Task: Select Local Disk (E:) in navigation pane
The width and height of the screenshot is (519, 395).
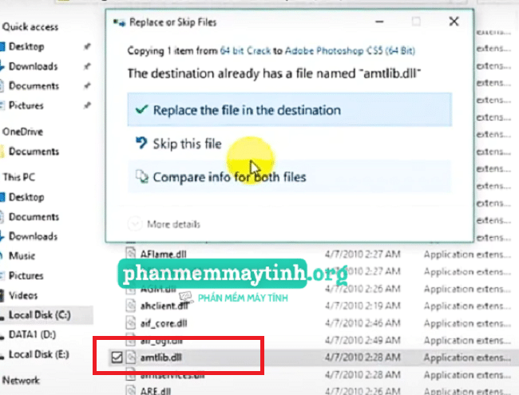Action: point(38,354)
